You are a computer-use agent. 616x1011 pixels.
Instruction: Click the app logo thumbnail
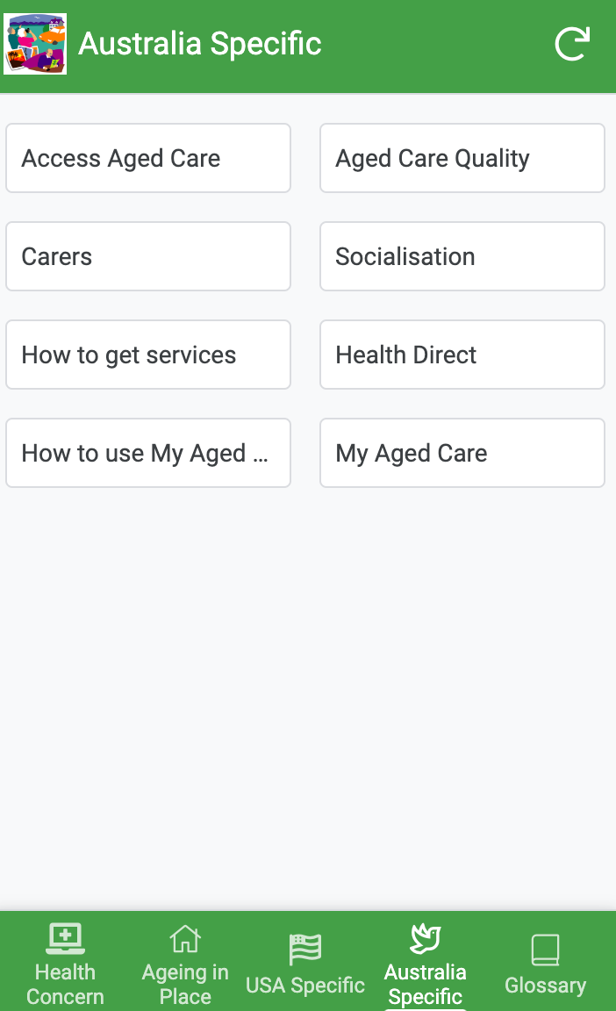click(35, 44)
